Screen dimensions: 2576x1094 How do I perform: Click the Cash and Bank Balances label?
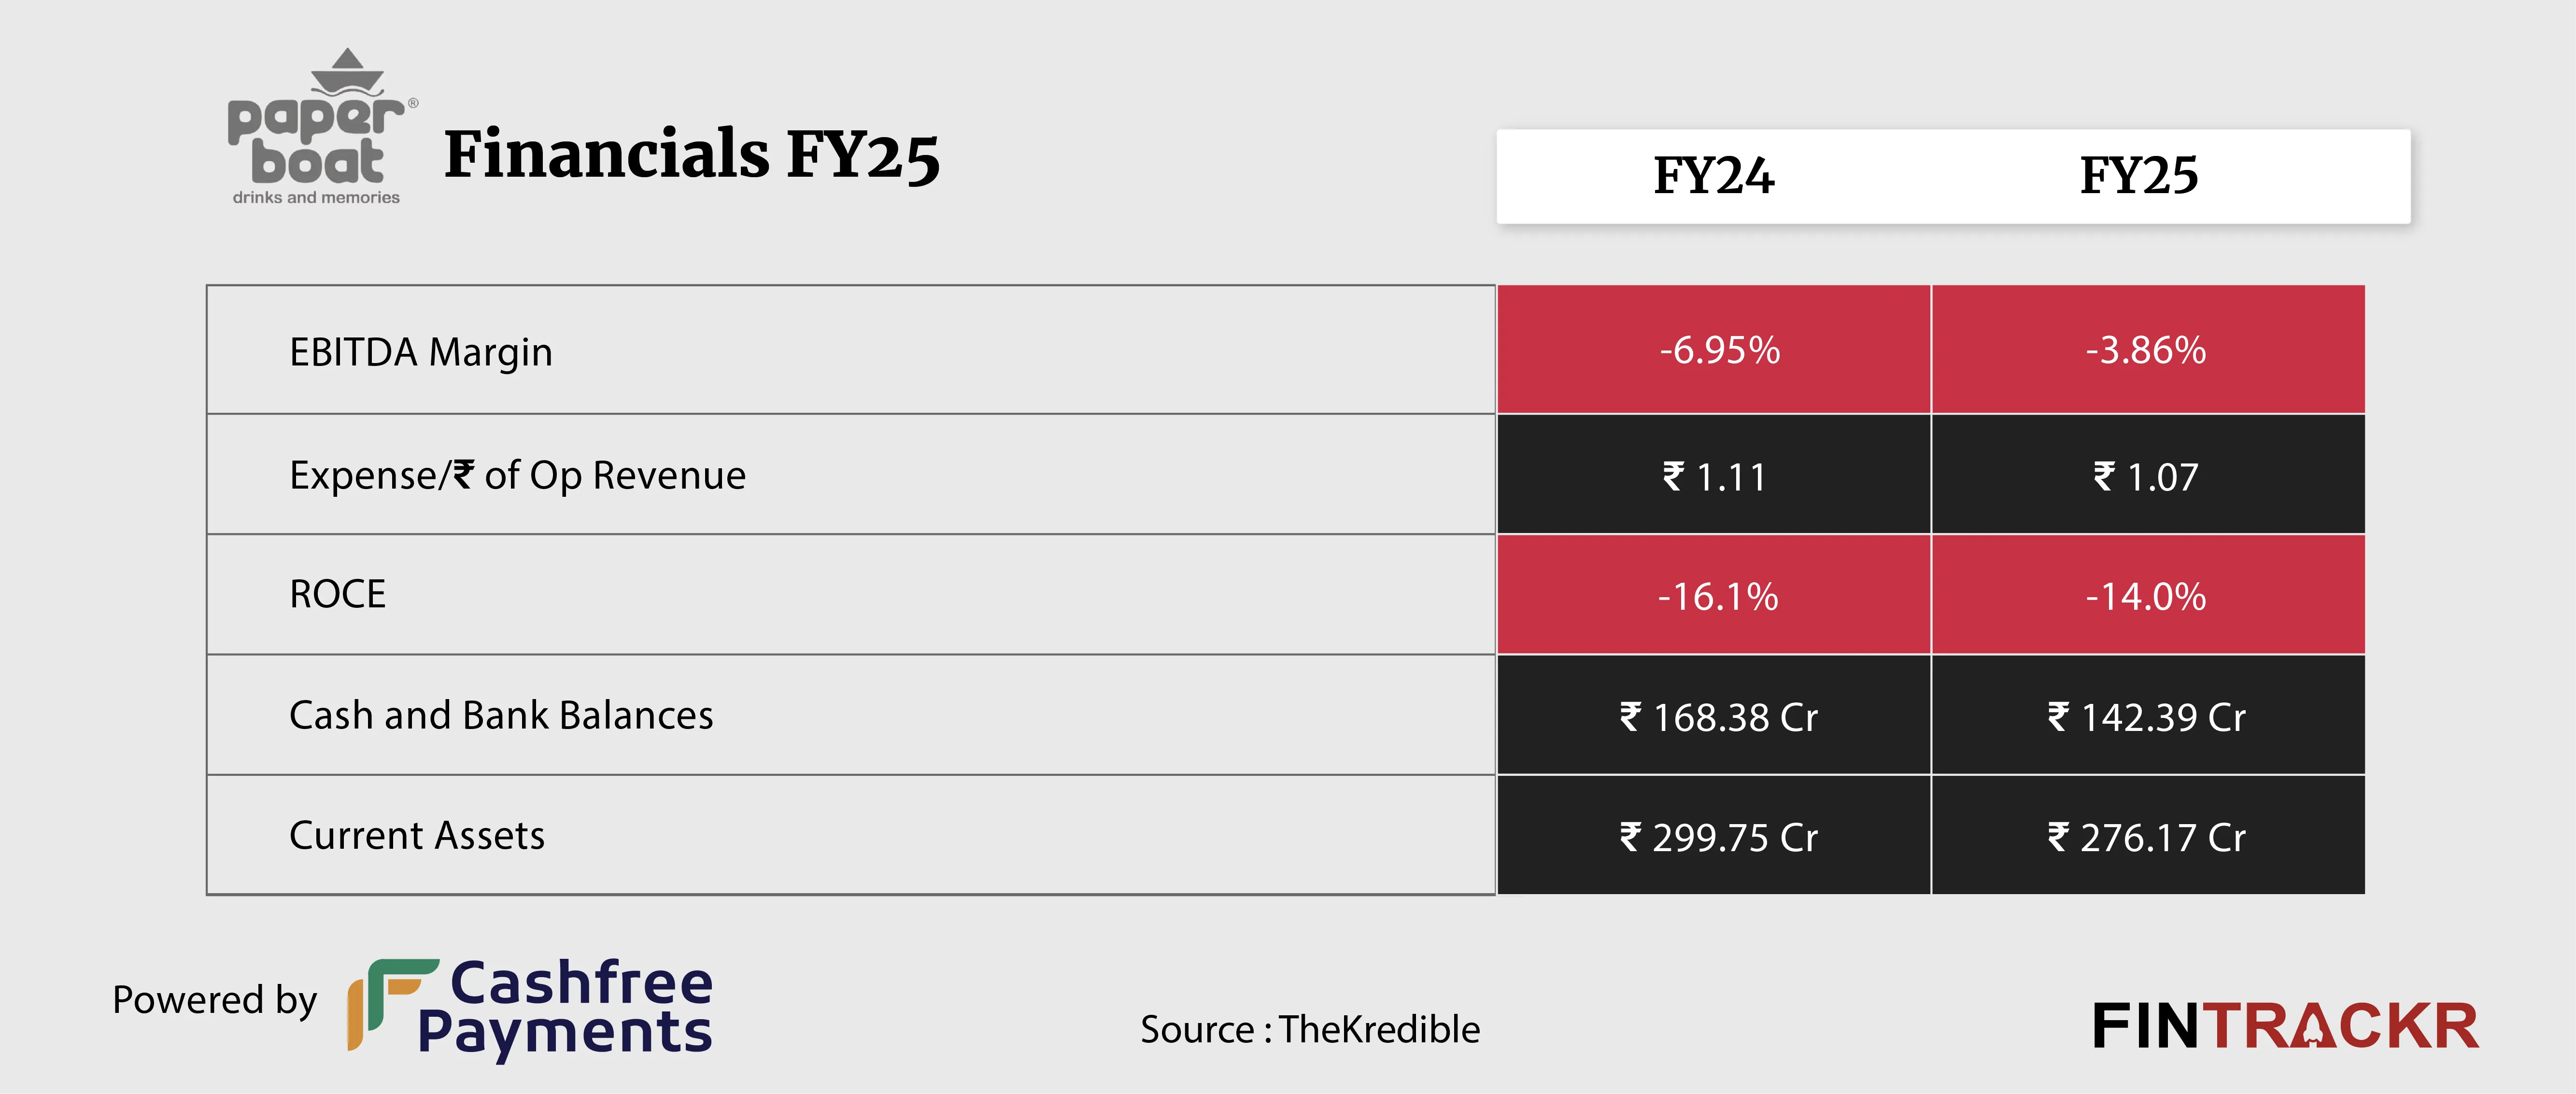pos(501,715)
